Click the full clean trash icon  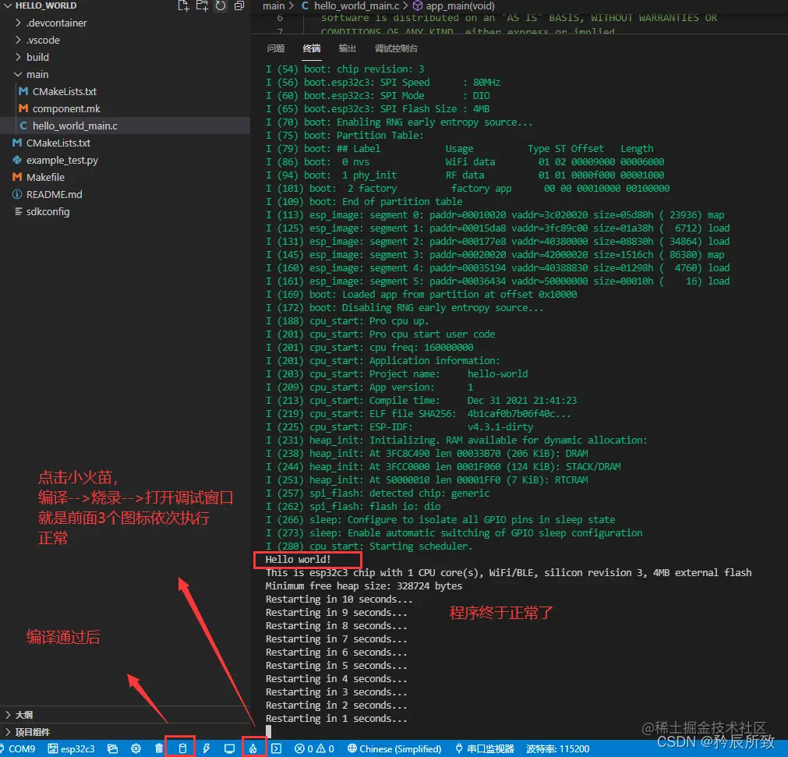pos(159,748)
